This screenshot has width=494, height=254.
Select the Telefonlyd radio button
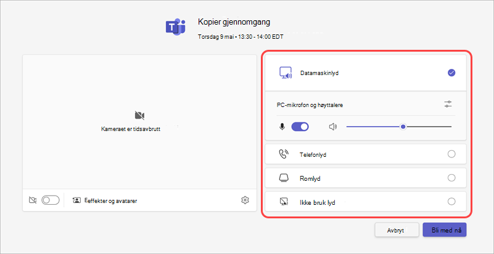[x=451, y=154]
